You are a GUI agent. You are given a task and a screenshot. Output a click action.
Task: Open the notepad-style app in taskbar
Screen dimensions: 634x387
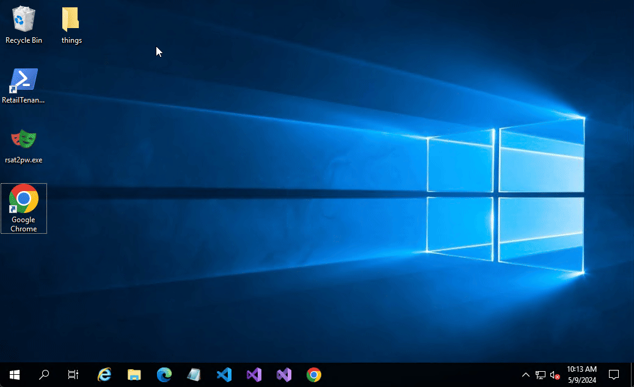click(x=194, y=375)
